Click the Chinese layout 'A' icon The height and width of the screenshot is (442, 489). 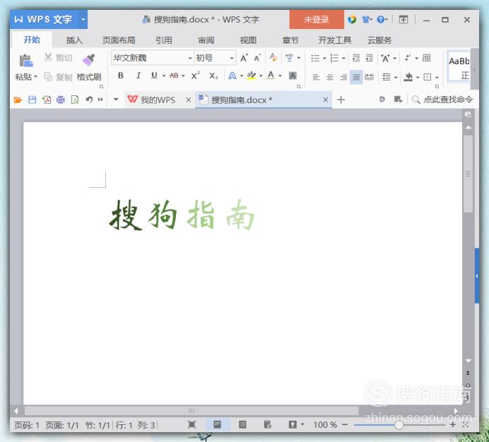385,58
